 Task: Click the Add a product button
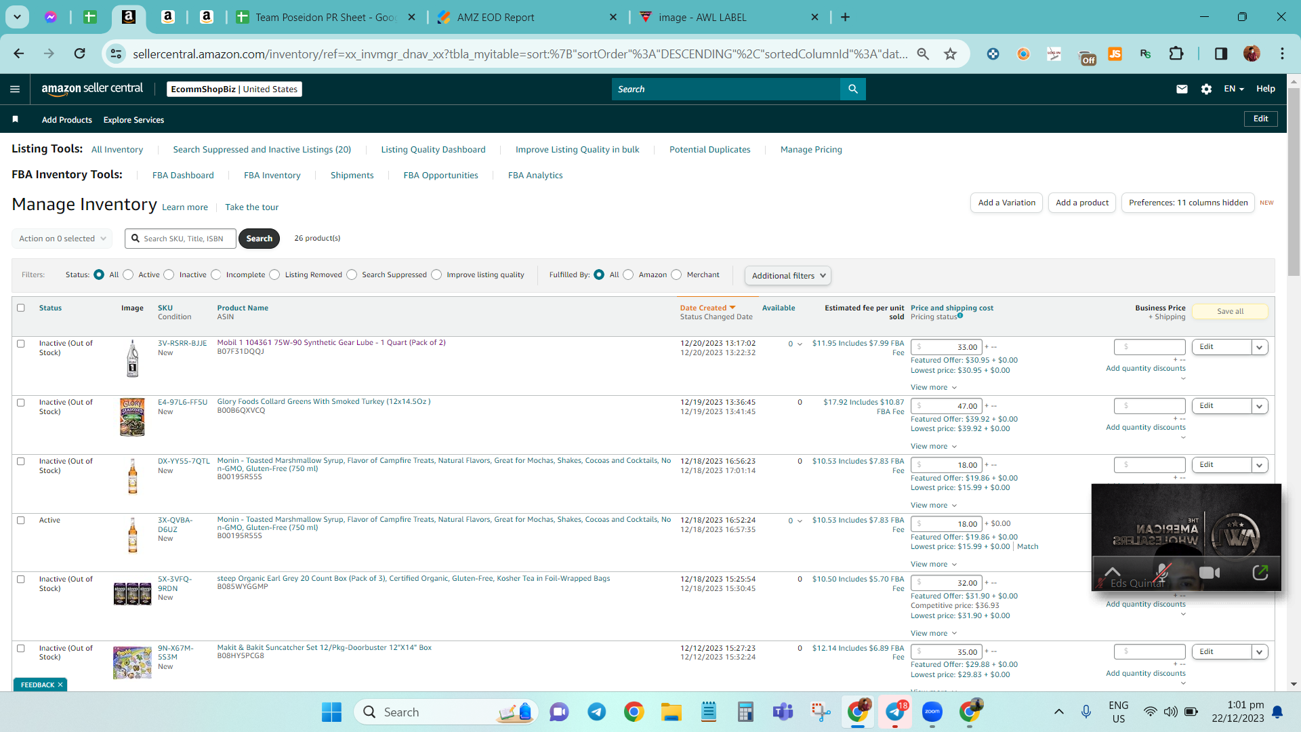(x=1082, y=203)
